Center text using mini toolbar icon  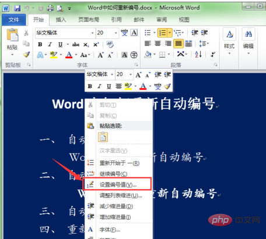pos(118,86)
